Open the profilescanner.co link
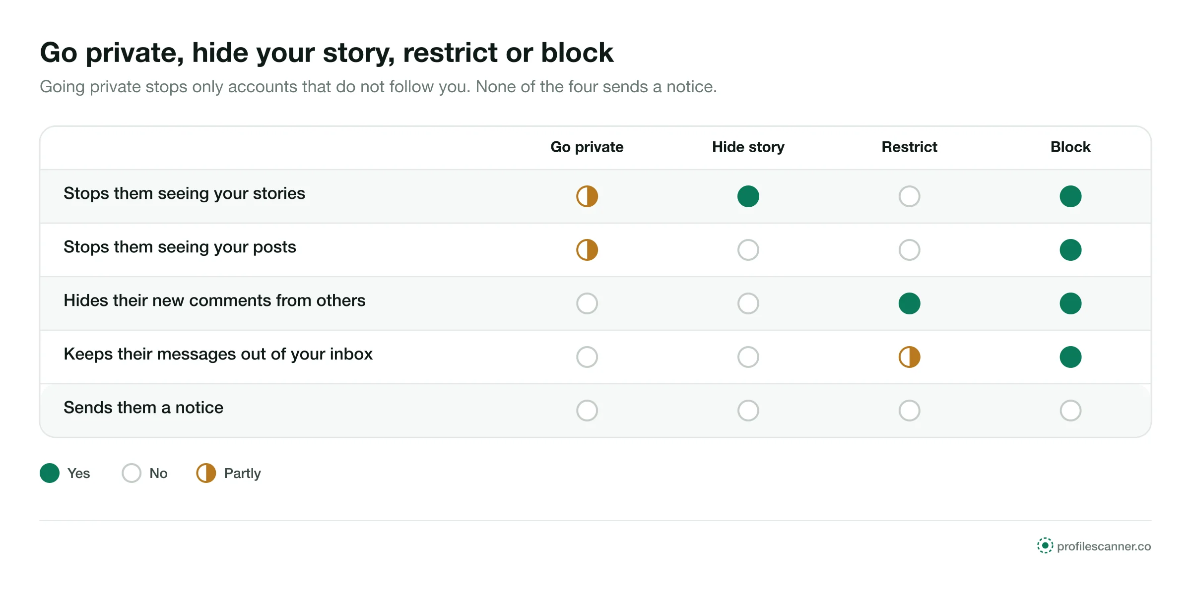 (1104, 546)
